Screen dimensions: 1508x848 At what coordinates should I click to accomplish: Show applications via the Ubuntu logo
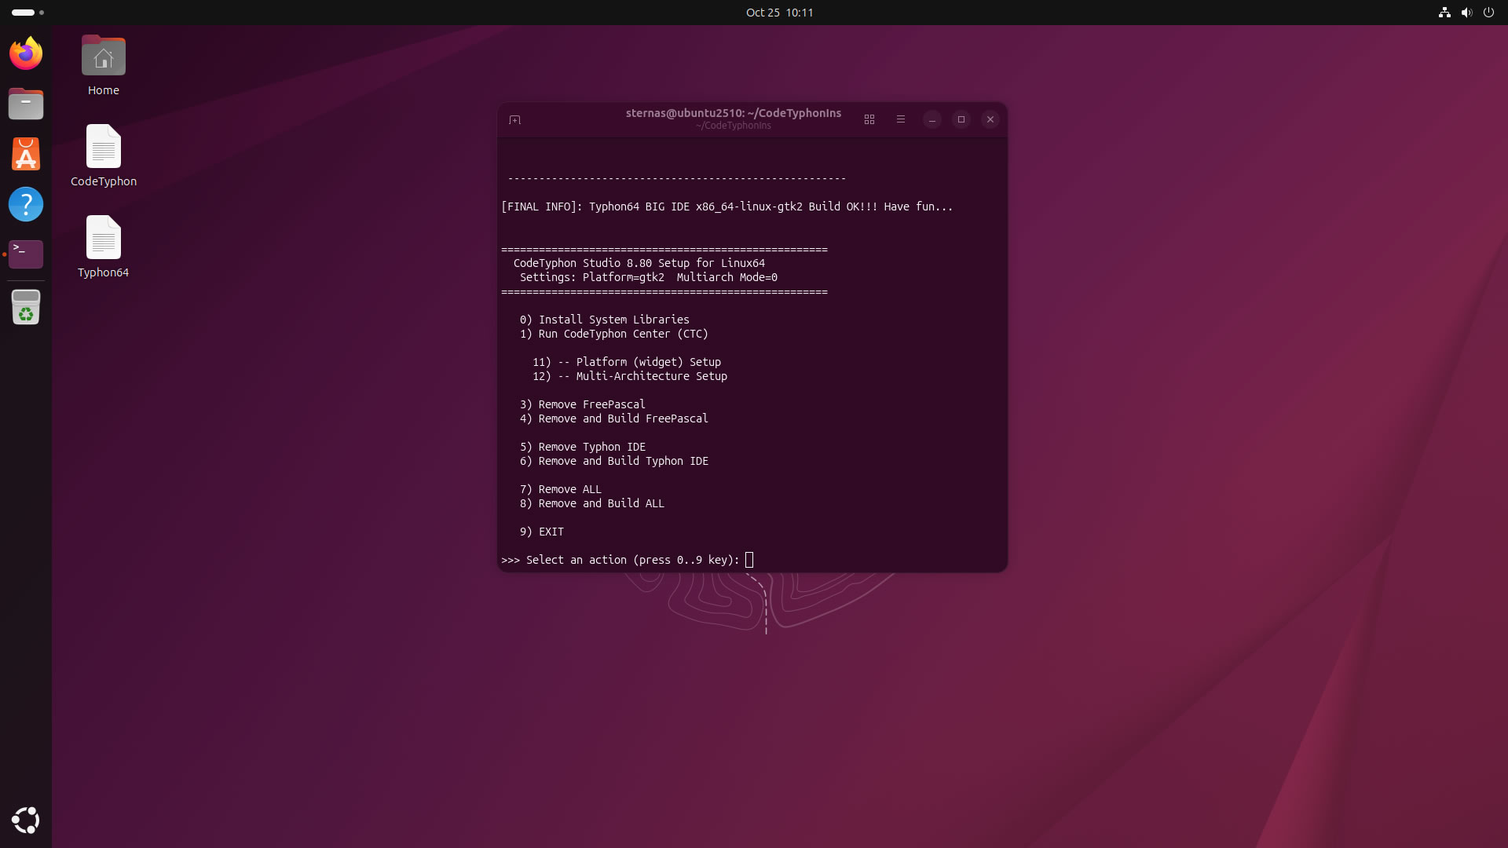pos(26,820)
